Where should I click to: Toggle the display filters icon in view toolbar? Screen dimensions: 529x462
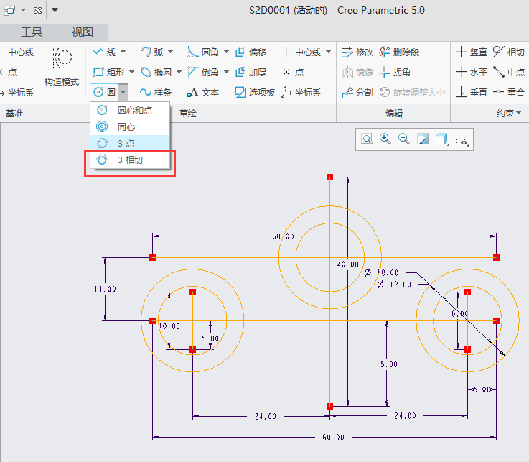(462, 139)
